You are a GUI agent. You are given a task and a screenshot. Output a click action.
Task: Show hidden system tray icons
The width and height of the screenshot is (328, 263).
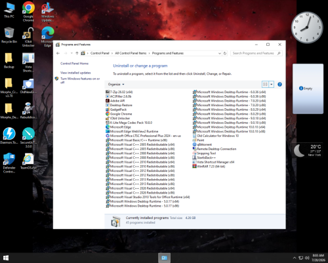[295, 258]
